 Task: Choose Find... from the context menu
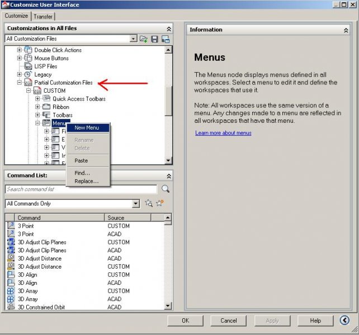(x=87, y=173)
